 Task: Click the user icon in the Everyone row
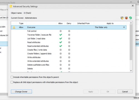click(14, 27)
